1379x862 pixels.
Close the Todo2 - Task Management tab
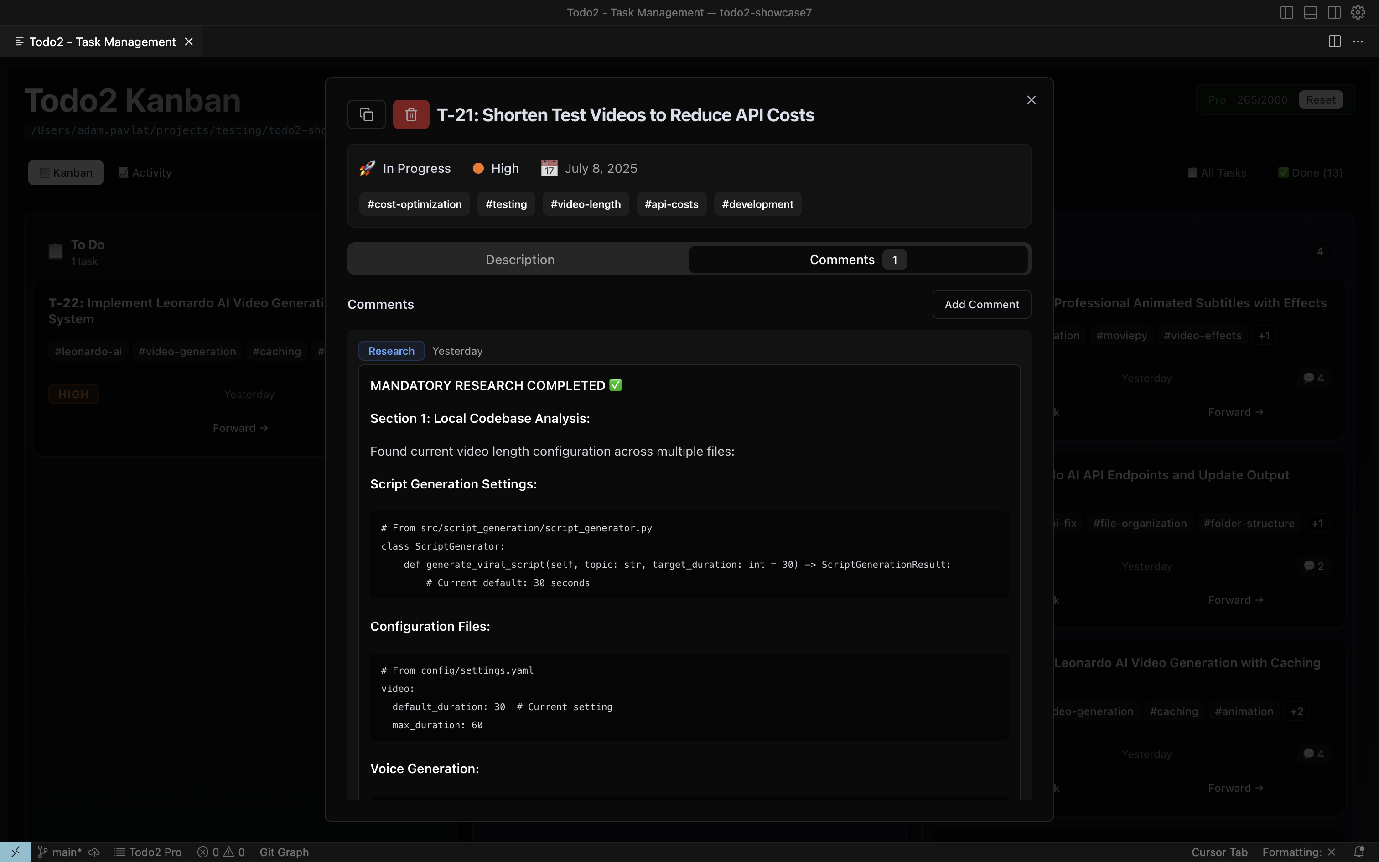click(189, 42)
